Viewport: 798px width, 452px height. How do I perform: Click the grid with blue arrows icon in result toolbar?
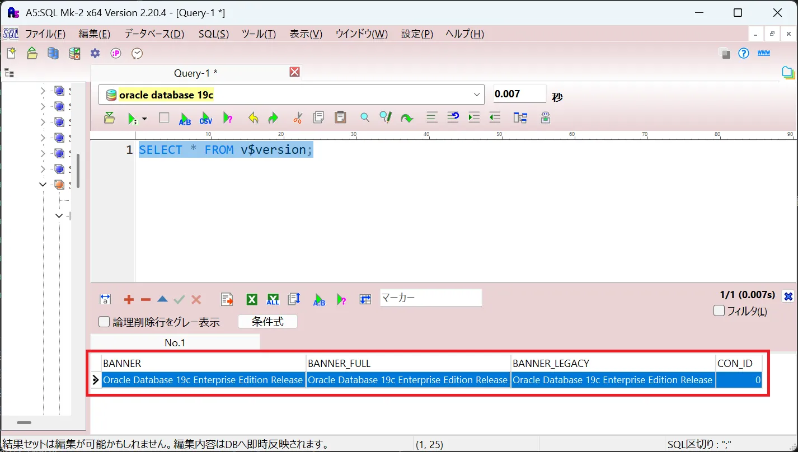(365, 299)
